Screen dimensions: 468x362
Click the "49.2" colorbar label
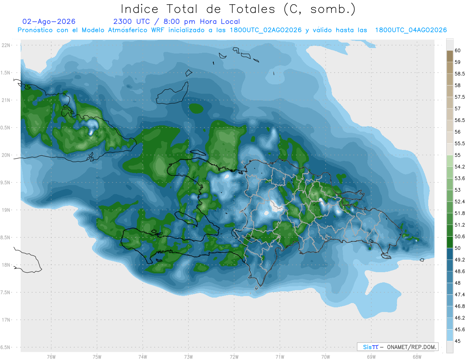(459, 260)
